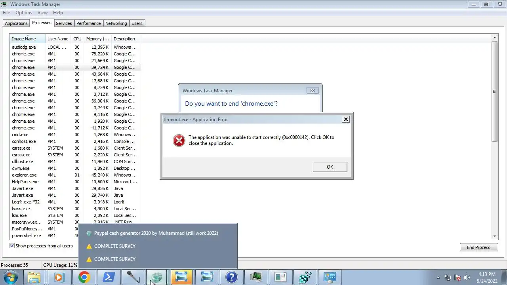This screenshot has height=285, width=507.
Task: Open the View menu
Action: click(x=42, y=13)
